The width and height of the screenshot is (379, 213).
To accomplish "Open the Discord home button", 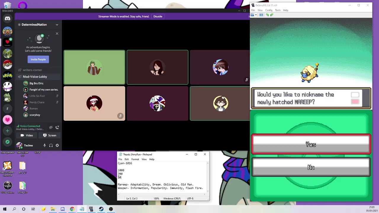I will (7, 18).
